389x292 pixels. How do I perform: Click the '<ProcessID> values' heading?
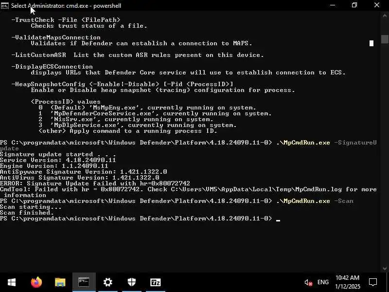[x=66, y=102]
